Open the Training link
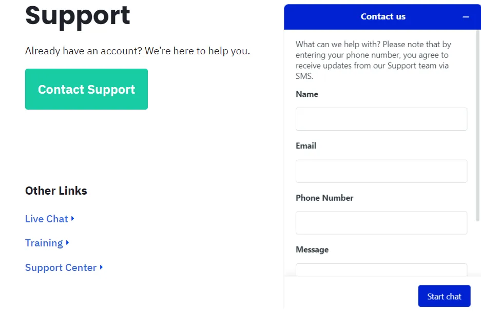This screenshot has height=313, width=481. click(x=43, y=243)
